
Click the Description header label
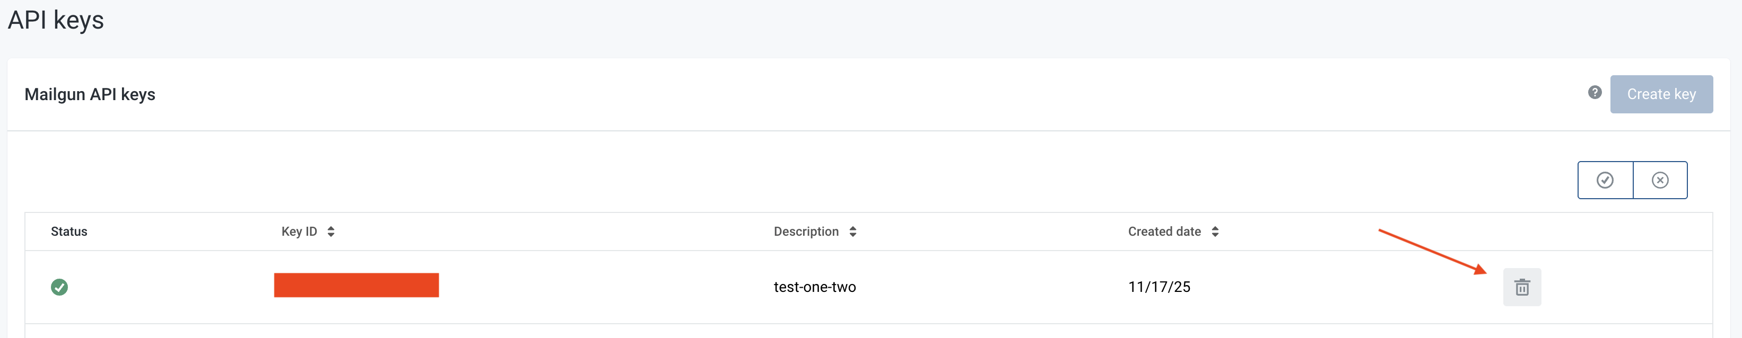tap(805, 232)
